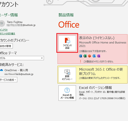Click the Microsoft 365 と Office の更新プログラム heading
Screen dimensions: 128x121
click(101, 71)
